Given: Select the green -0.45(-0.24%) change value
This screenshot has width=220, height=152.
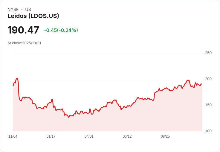Looking at the screenshot, I should [61, 30].
